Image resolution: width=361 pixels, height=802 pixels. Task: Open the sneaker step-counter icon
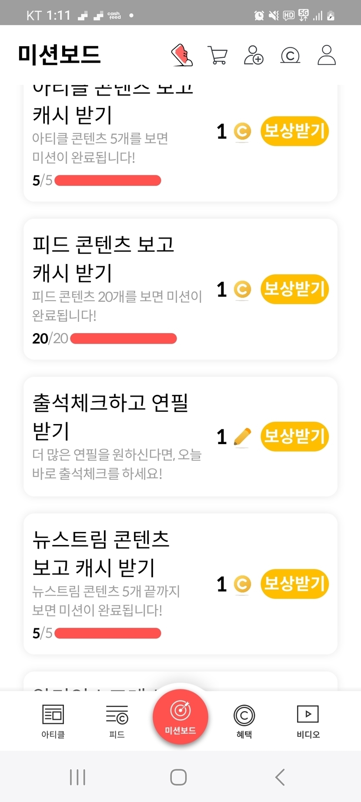pos(182,55)
